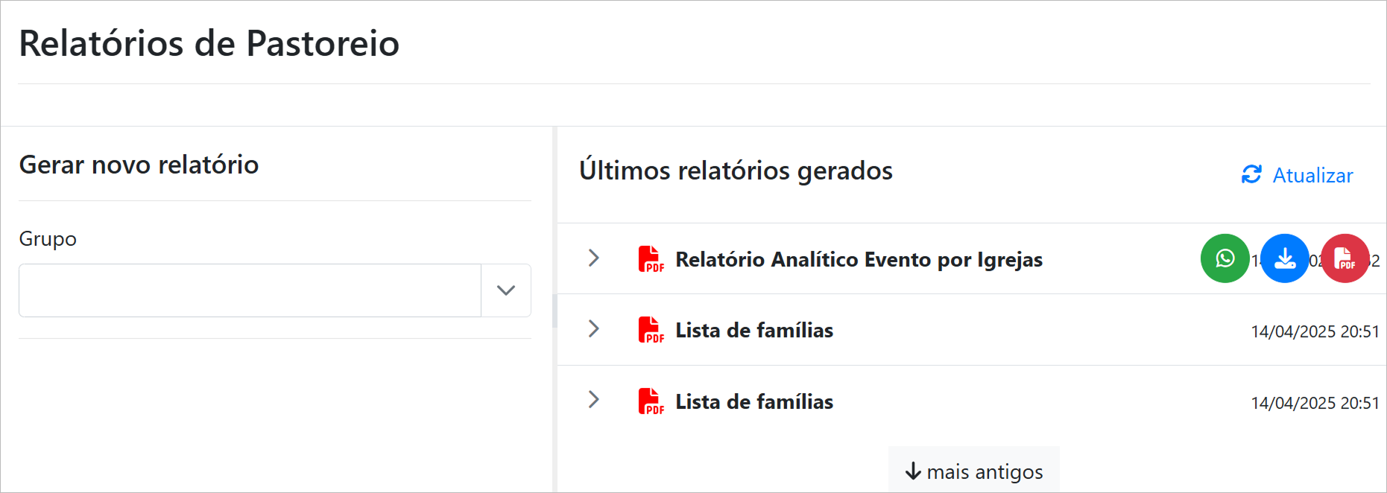Click PDF icon of first Lista de famílias
Image resolution: width=1387 pixels, height=493 pixels.
point(650,330)
